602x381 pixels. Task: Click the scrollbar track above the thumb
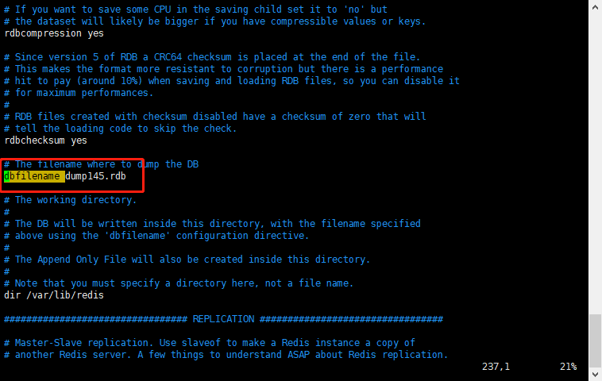point(595,163)
